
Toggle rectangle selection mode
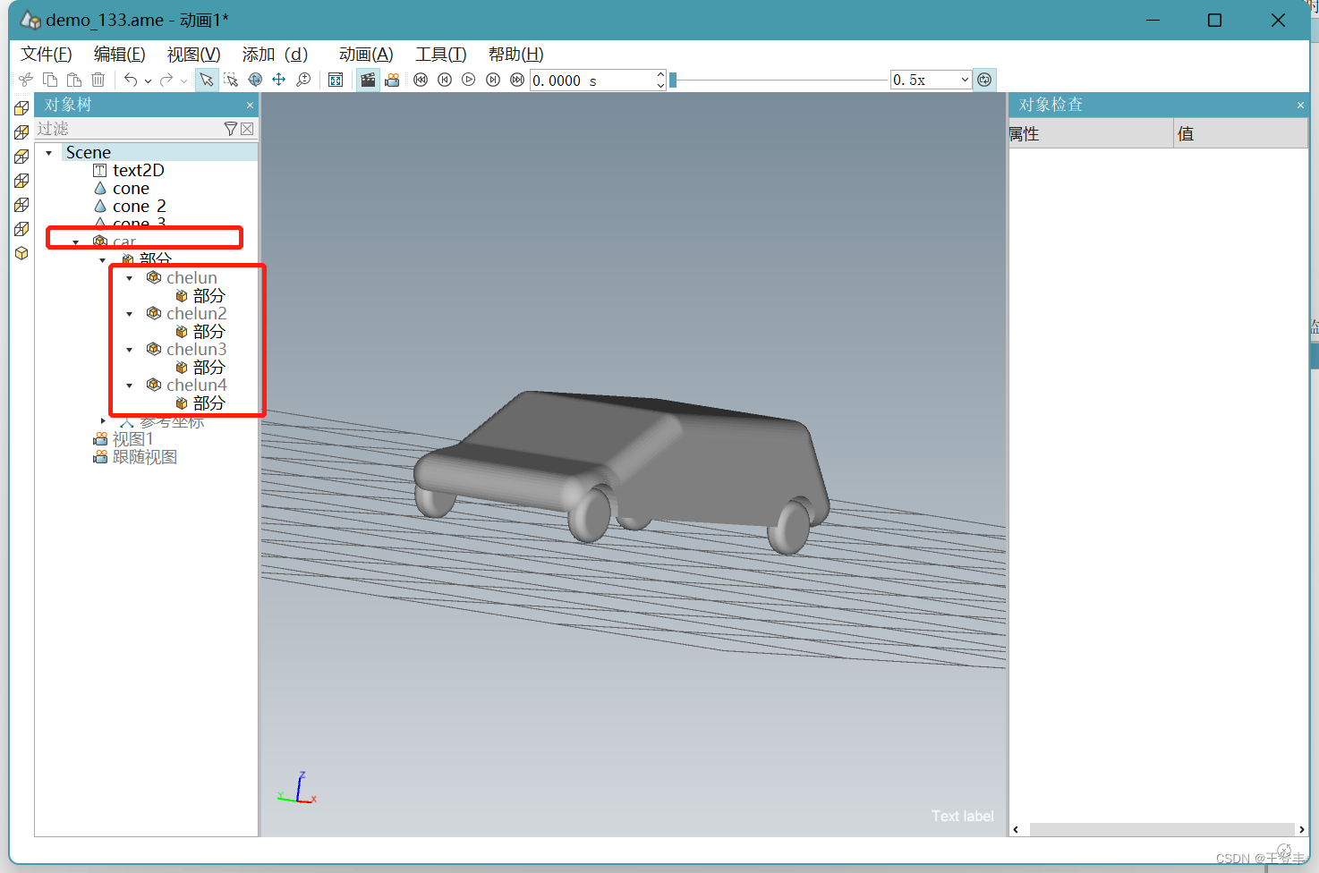pyautogui.click(x=231, y=80)
